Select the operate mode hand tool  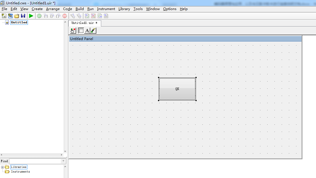tap(73, 31)
